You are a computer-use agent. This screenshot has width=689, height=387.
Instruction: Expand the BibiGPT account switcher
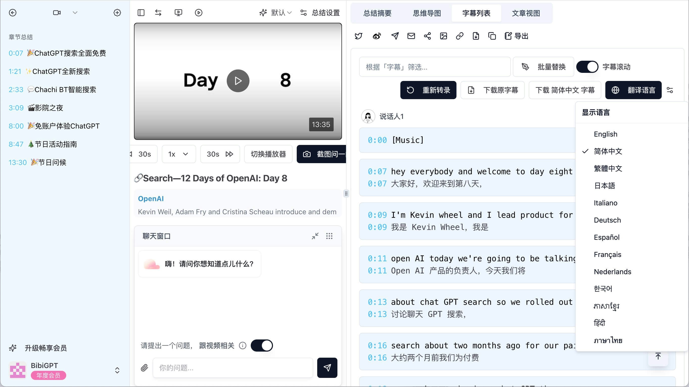pyautogui.click(x=117, y=370)
